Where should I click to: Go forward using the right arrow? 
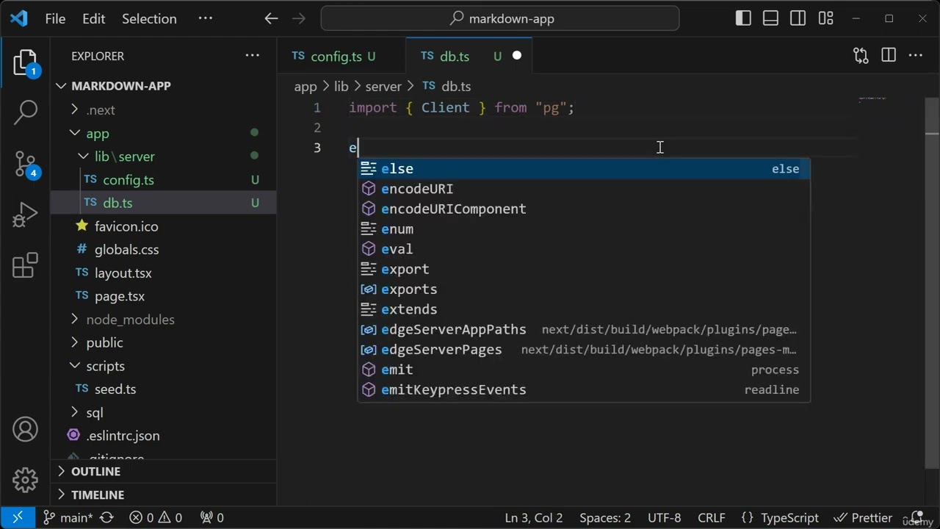coord(299,19)
